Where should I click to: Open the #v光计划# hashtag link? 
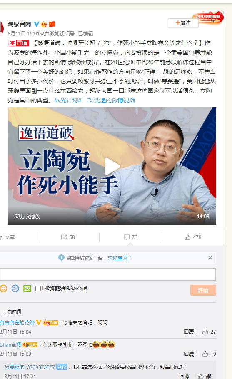click(68, 100)
